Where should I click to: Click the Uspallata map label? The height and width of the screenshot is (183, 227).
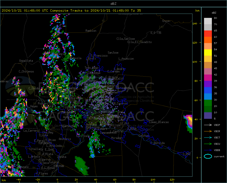click(26, 61)
